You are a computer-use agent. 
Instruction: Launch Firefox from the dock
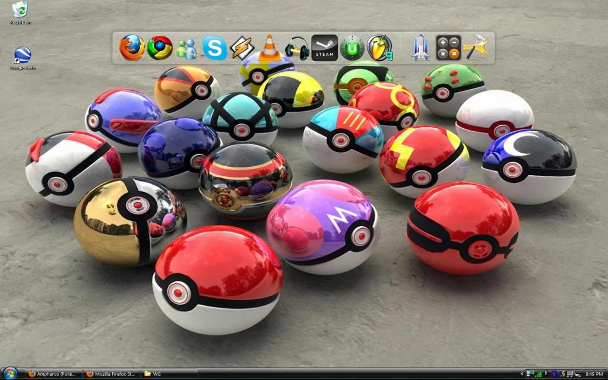coord(132,47)
